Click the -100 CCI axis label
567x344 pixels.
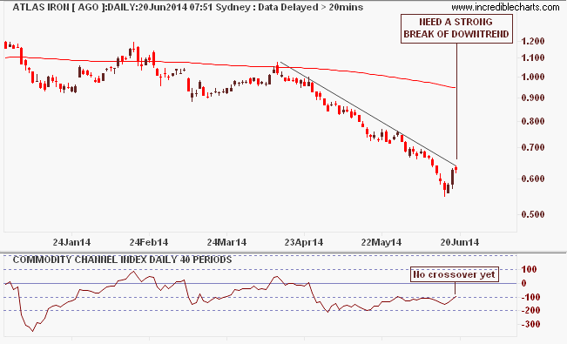pyautogui.click(x=530, y=297)
